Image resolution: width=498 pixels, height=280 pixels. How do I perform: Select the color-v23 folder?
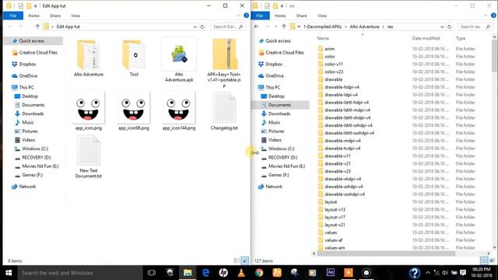[x=334, y=72]
